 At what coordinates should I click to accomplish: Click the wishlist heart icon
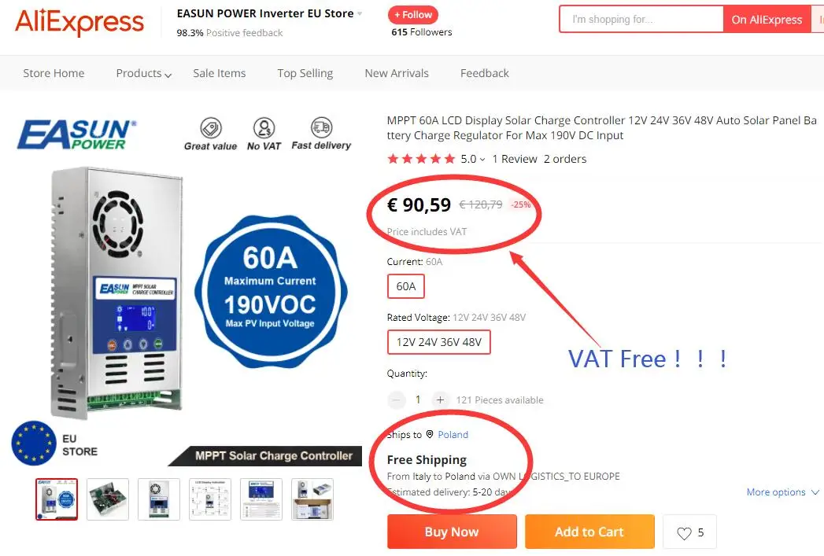[684, 533]
